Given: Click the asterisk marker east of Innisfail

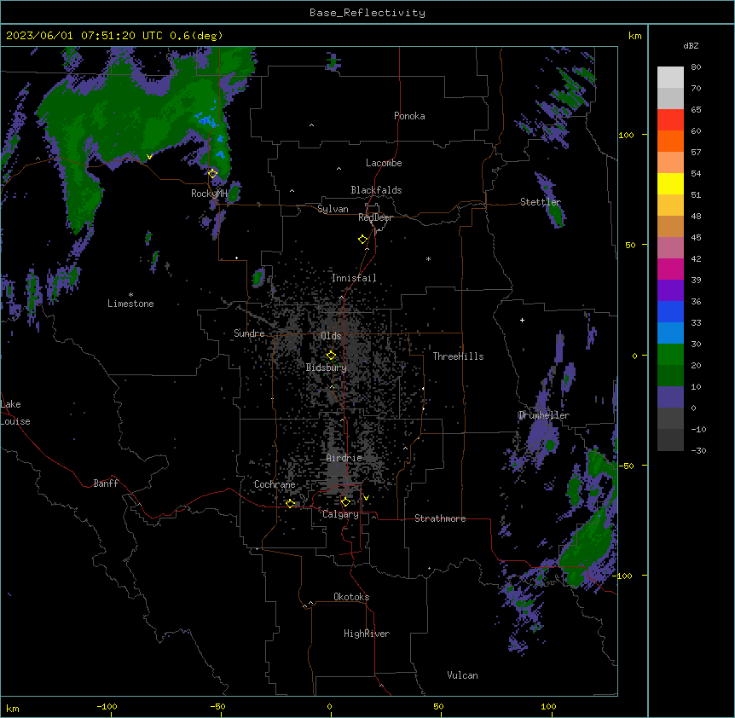Looking at the screenshot, I should click(428, 258).
